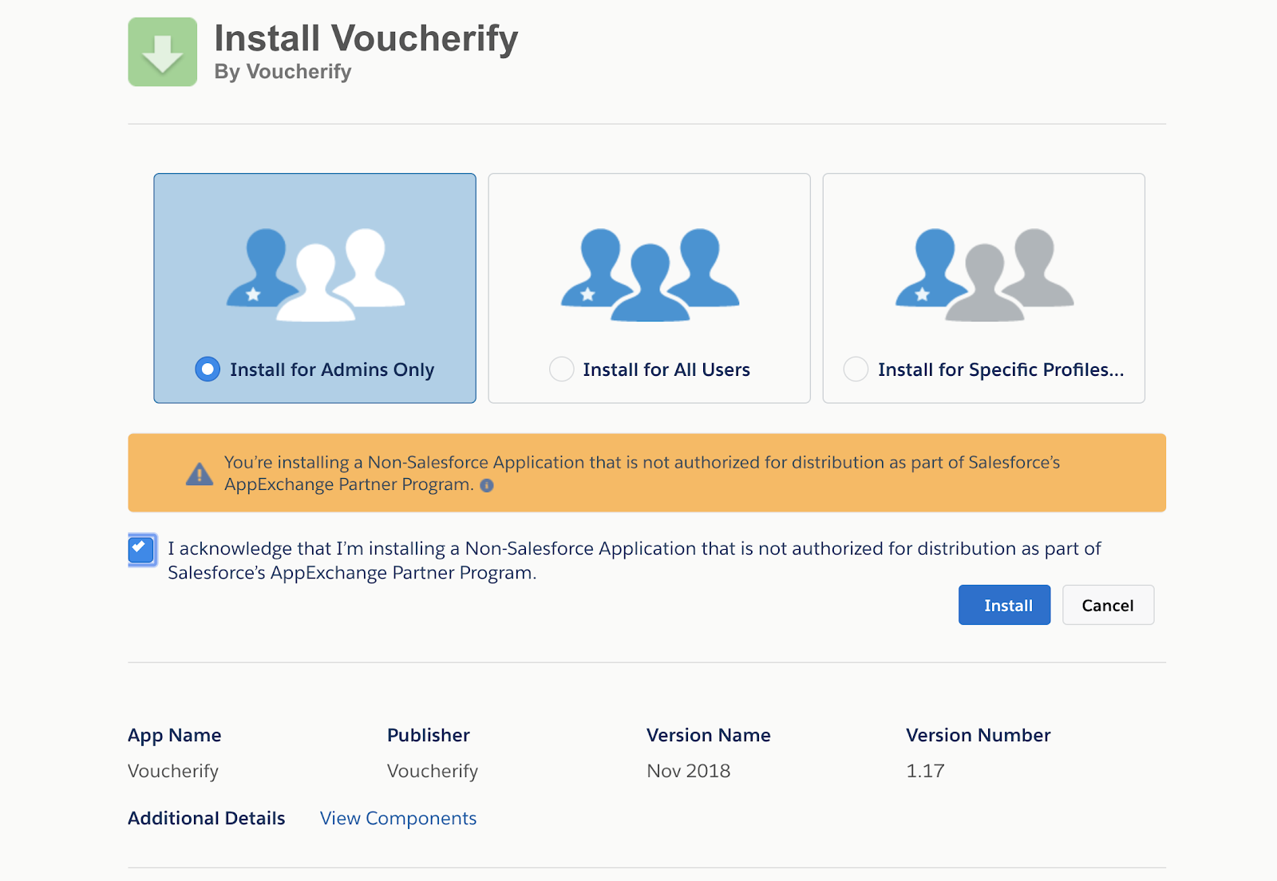Select Install for Specific Profiles radio

(856, 369)
